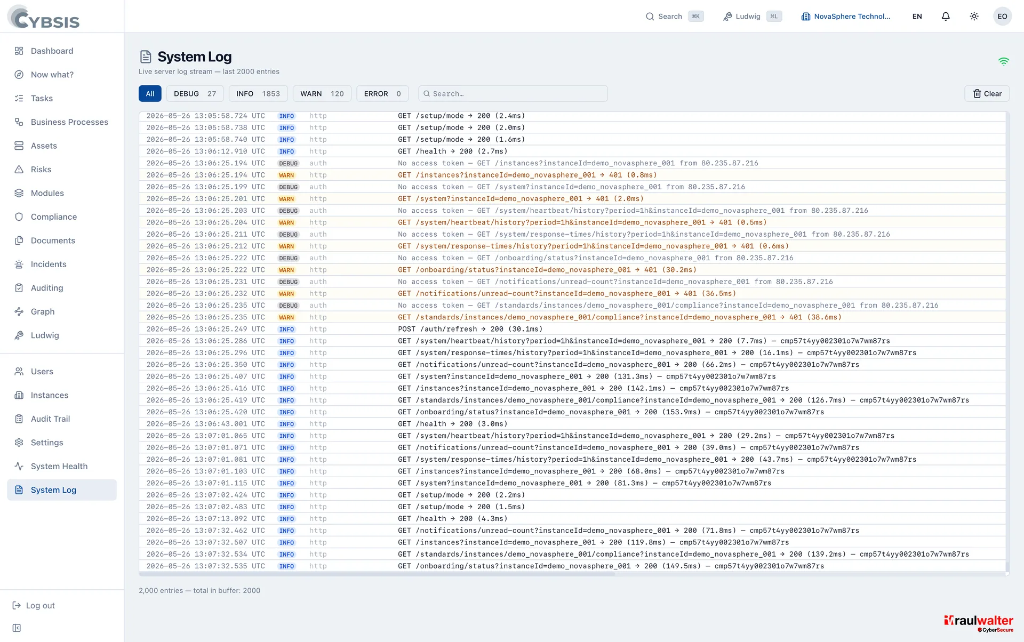Open NovaSphere Technol... instance selector

point(846,17)
